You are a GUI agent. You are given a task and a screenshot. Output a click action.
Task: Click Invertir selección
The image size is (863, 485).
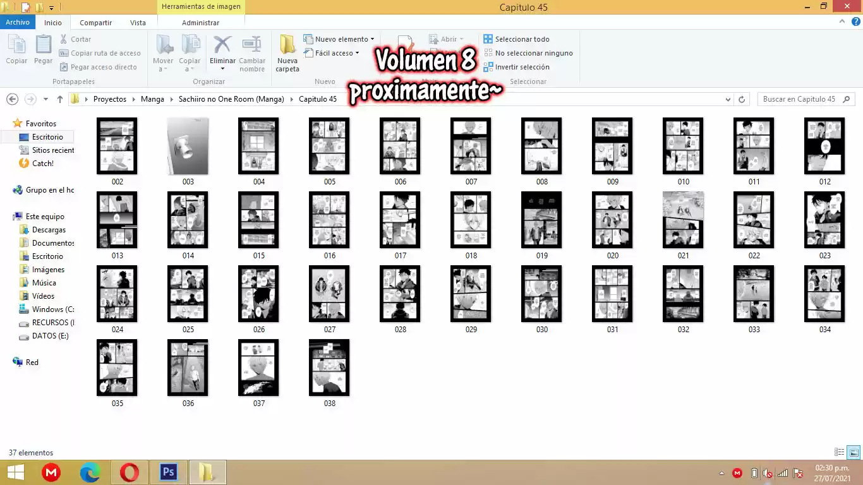(x=516, y=67)
